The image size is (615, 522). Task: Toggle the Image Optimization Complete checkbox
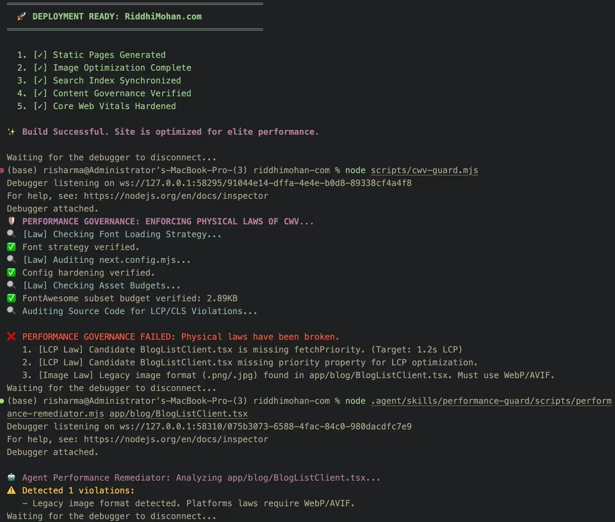(40, 67)
